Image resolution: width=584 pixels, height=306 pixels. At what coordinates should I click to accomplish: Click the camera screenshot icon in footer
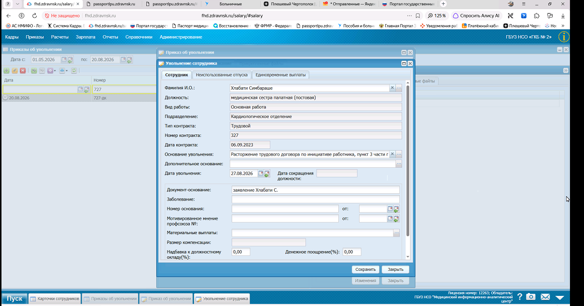click(531, 297)
